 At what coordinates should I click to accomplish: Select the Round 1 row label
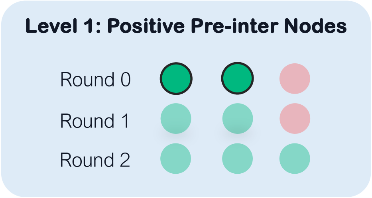point(95,121)
